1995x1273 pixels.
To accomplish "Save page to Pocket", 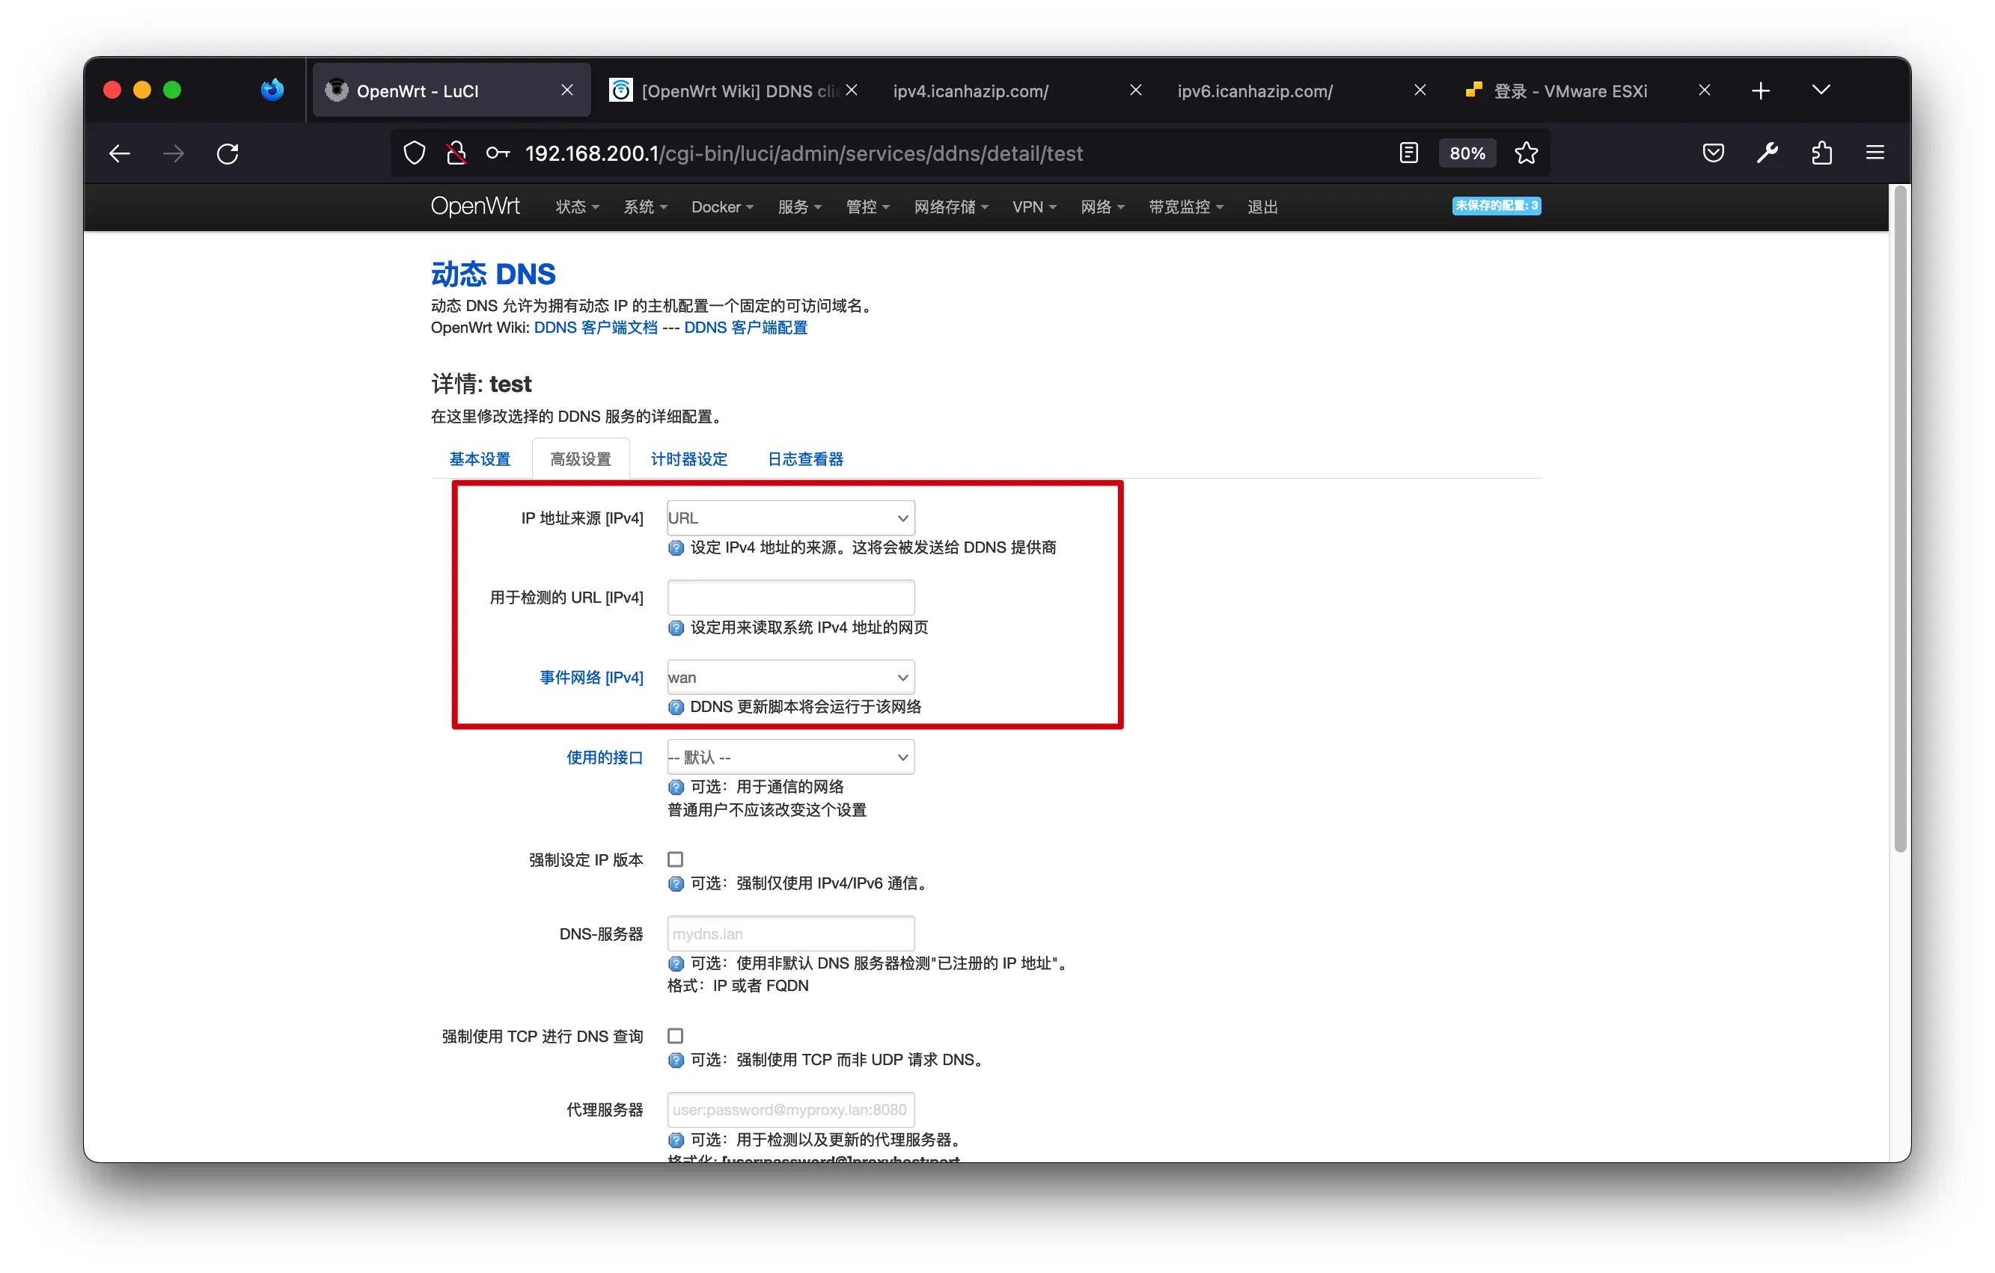I will click(x=1712, y=153).
